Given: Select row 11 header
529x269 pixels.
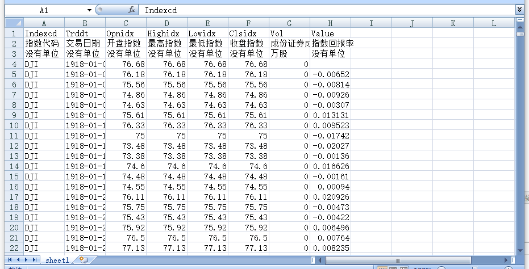Looking at the screenshot, I should (14, 136).
